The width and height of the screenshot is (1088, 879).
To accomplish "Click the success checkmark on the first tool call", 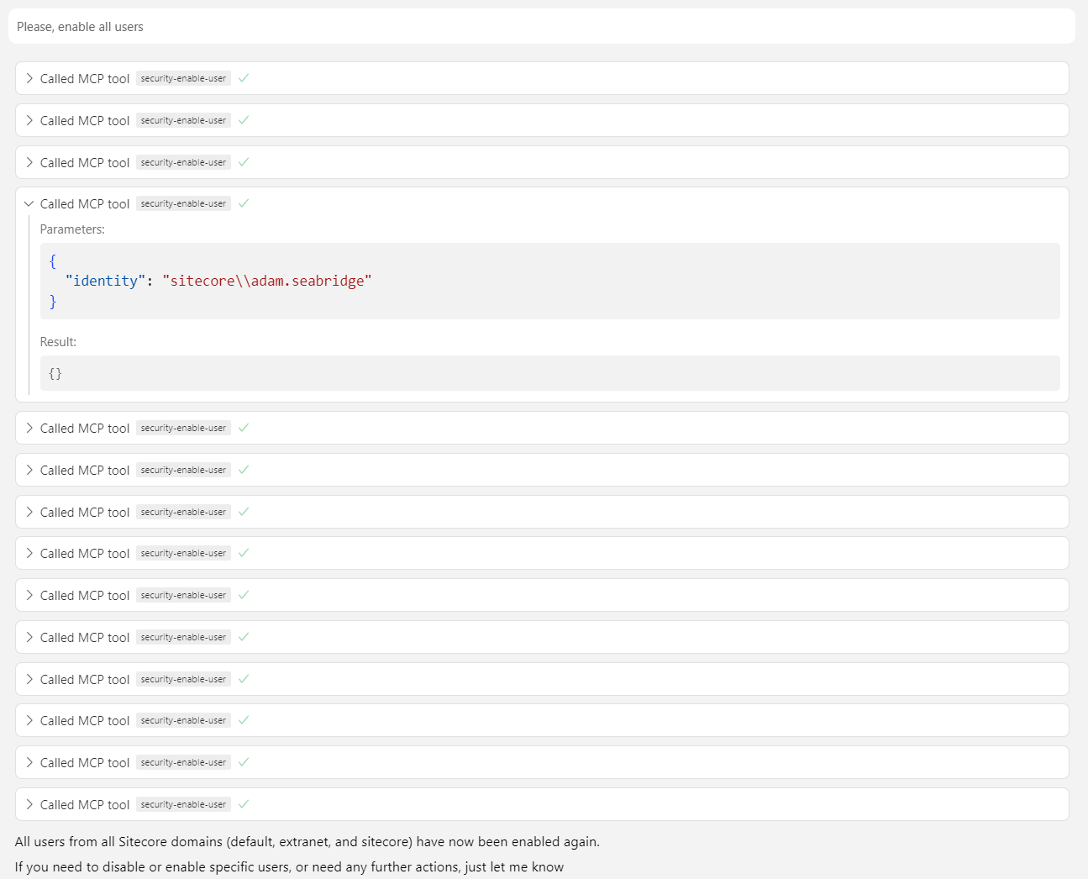I will point(244,78).
